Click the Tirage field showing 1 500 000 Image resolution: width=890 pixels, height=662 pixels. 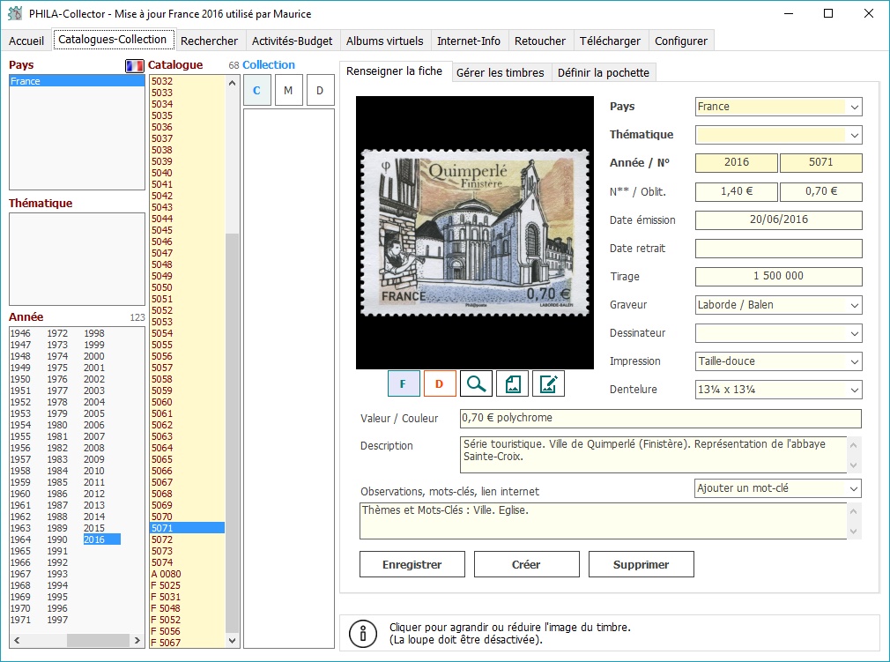tap(779, 277)
